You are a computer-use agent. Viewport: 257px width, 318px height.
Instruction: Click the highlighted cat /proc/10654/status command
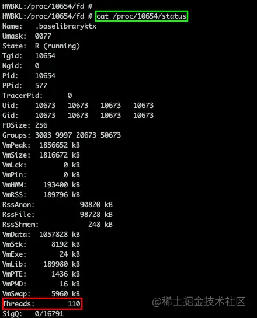(x=141, y=16)
